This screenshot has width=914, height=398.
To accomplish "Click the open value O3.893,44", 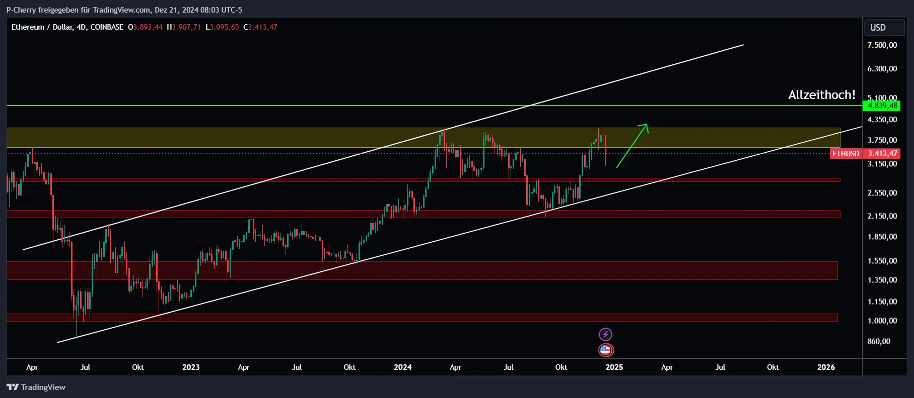I will 145,27.
